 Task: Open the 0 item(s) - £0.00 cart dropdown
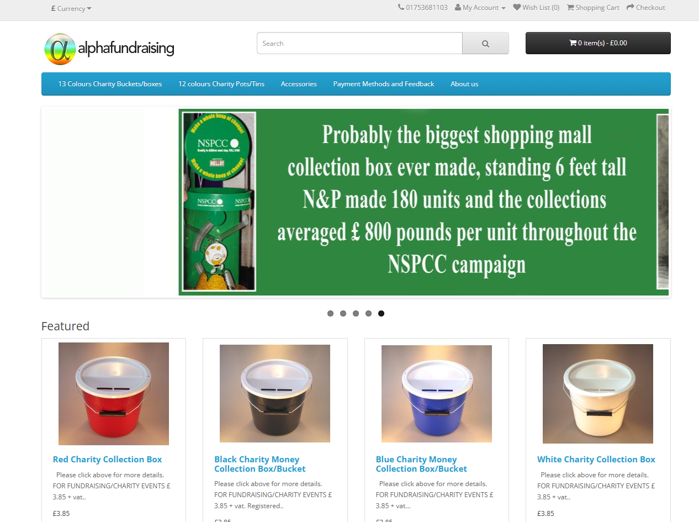pyautogui.click(x=598, y=43)
